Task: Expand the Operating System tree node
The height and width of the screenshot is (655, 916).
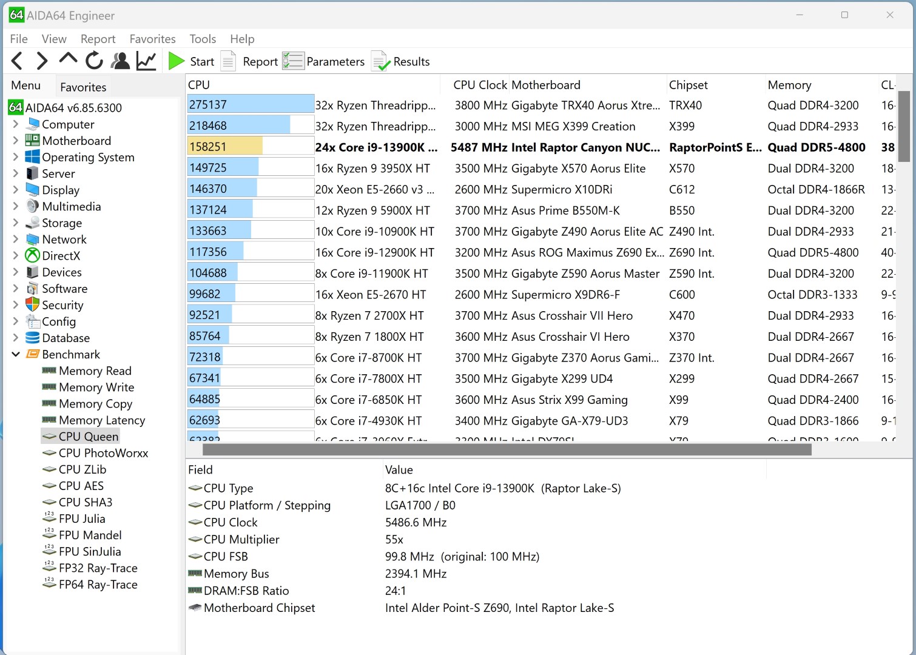Action: (16, 157)
